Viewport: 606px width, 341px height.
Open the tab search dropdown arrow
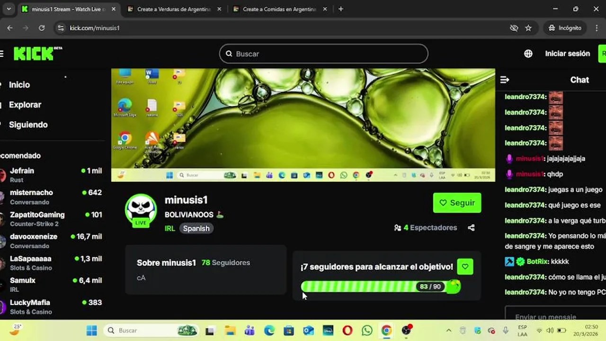point(9,9)
